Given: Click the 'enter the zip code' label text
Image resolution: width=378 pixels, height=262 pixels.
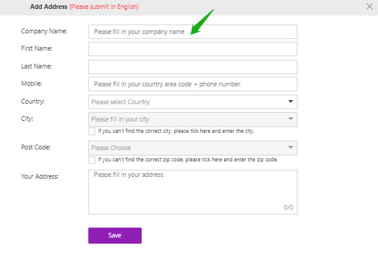Looking at the screenshot, I should tap(188, 160).
